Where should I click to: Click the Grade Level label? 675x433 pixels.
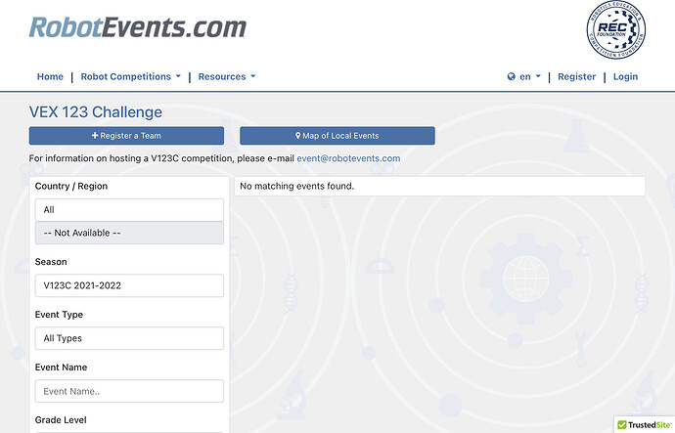61,420
